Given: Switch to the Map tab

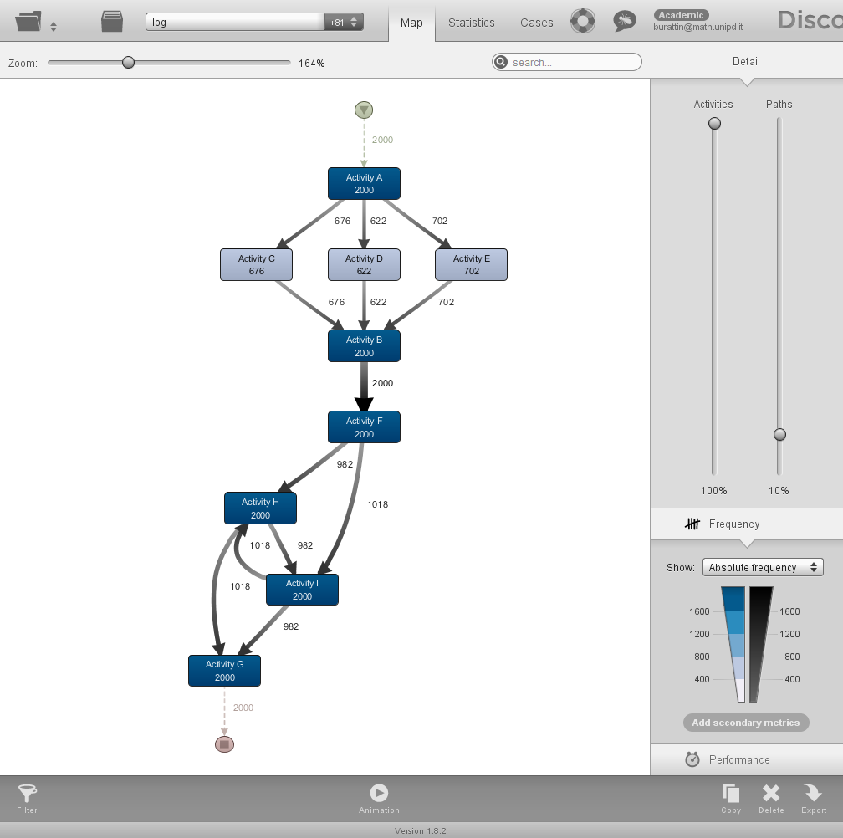Looking at the screenshot, I should 411,23.
